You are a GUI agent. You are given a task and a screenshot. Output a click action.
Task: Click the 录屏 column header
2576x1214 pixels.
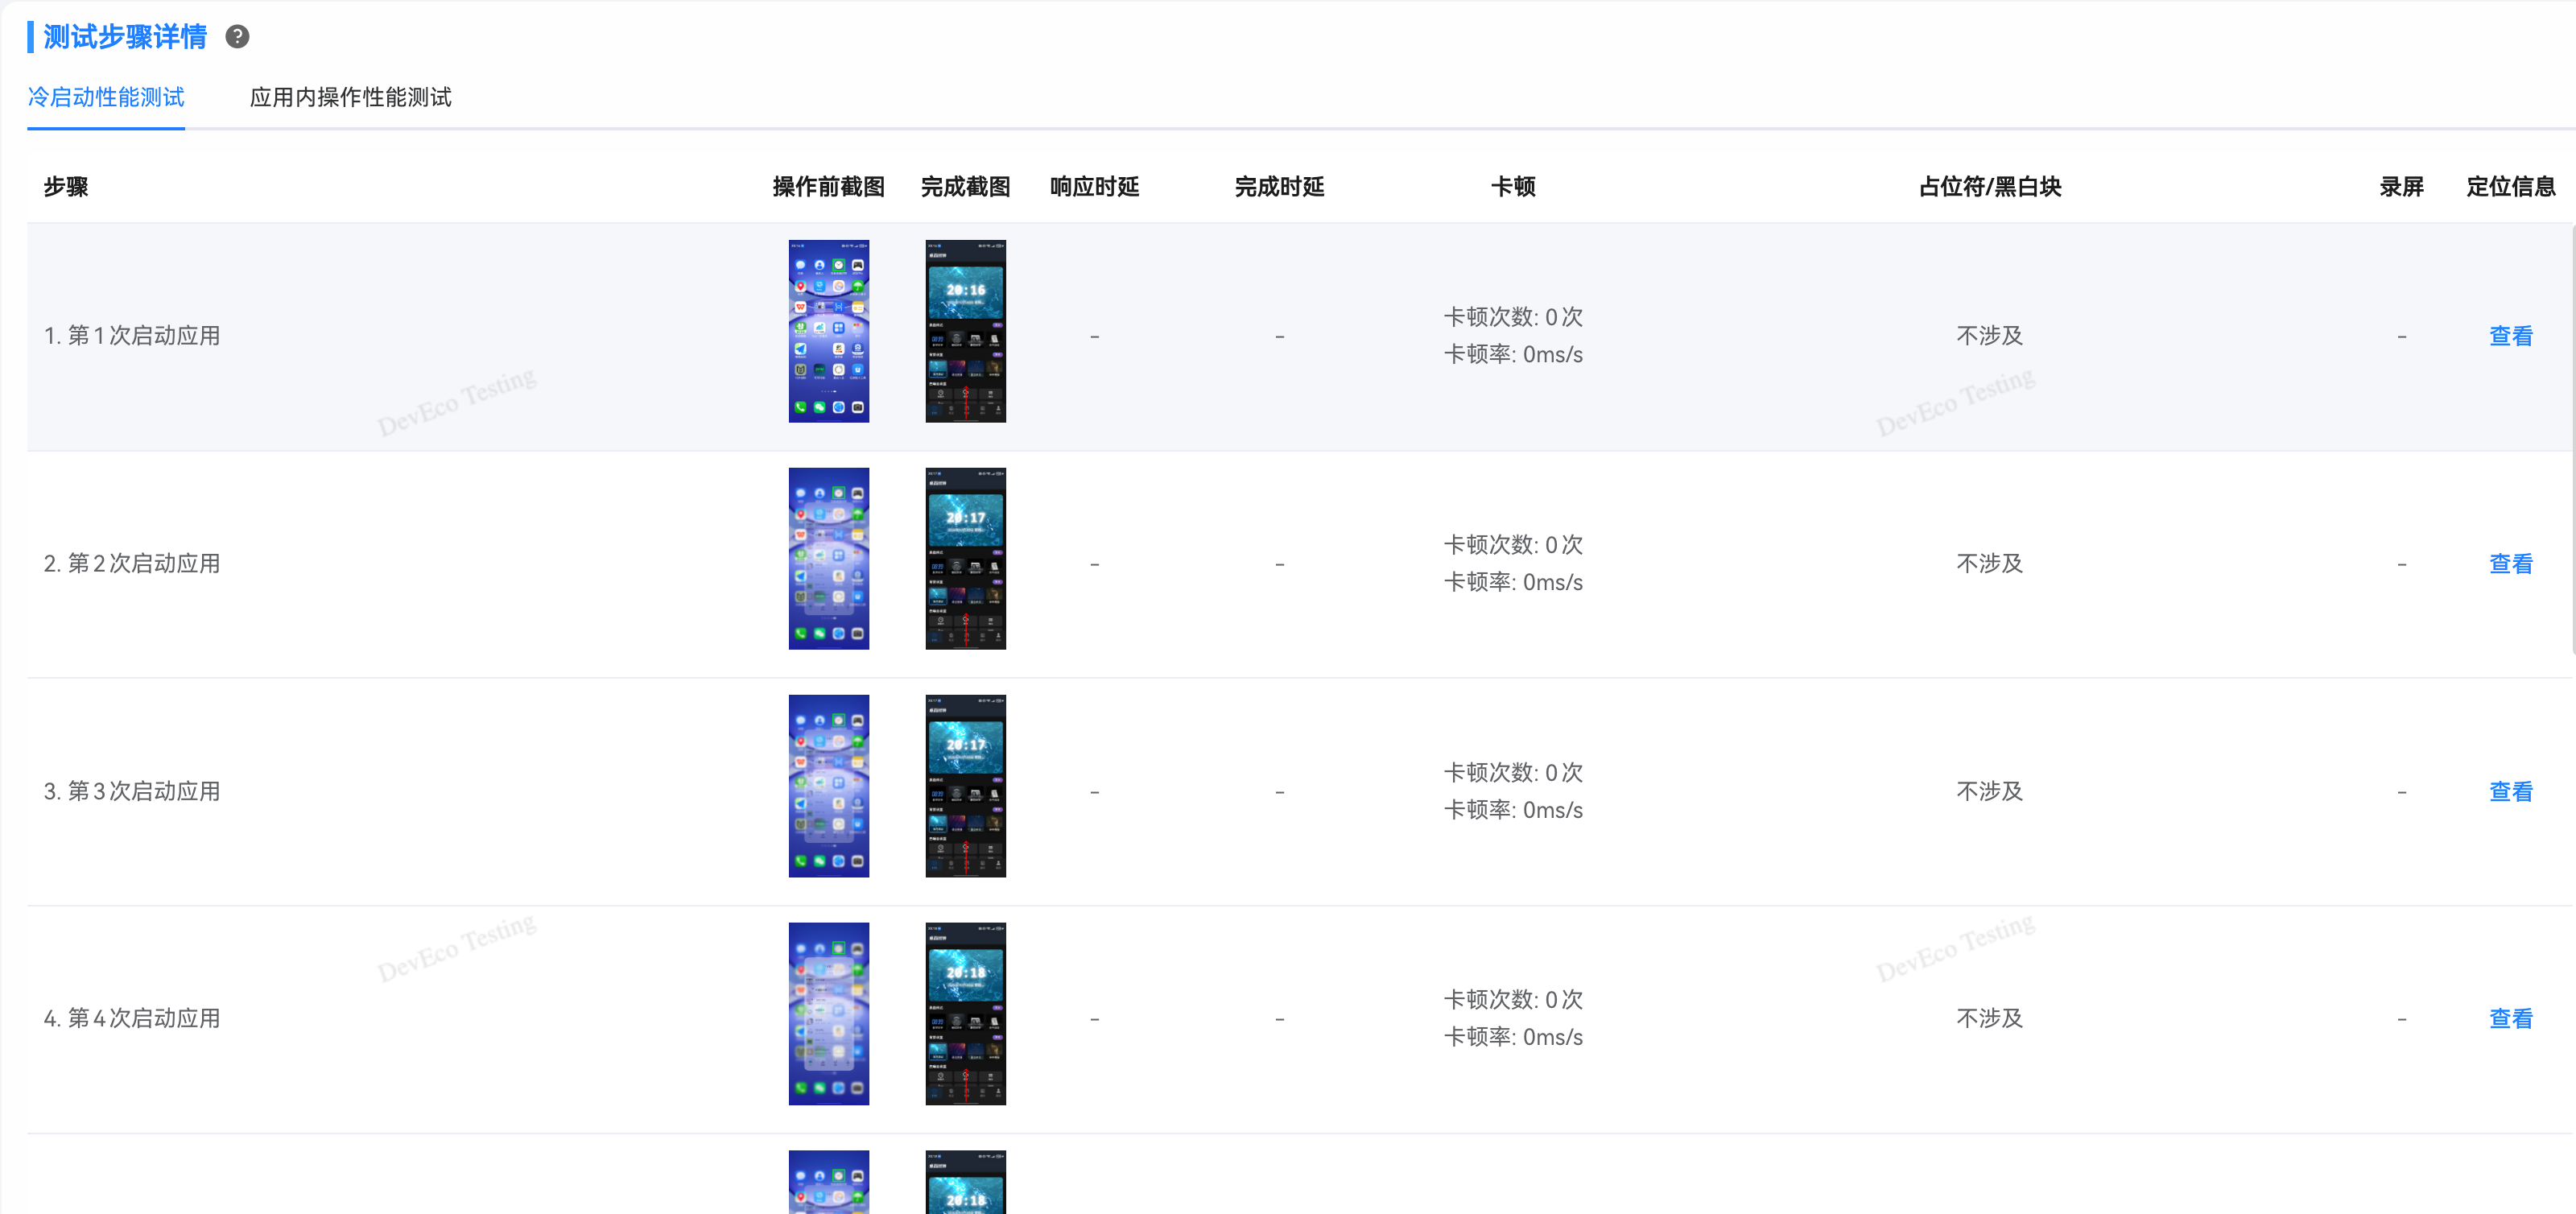(x=2401, y=187)
